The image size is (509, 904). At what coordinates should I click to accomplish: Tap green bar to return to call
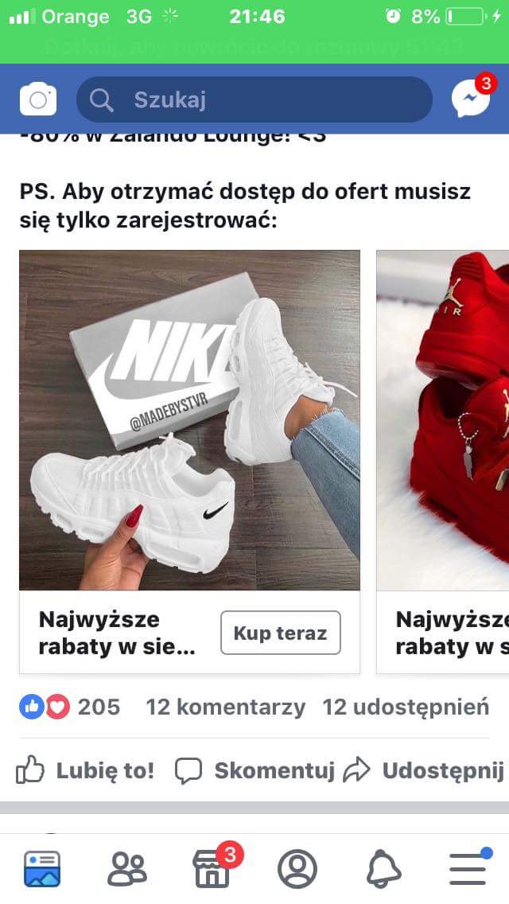254,45
